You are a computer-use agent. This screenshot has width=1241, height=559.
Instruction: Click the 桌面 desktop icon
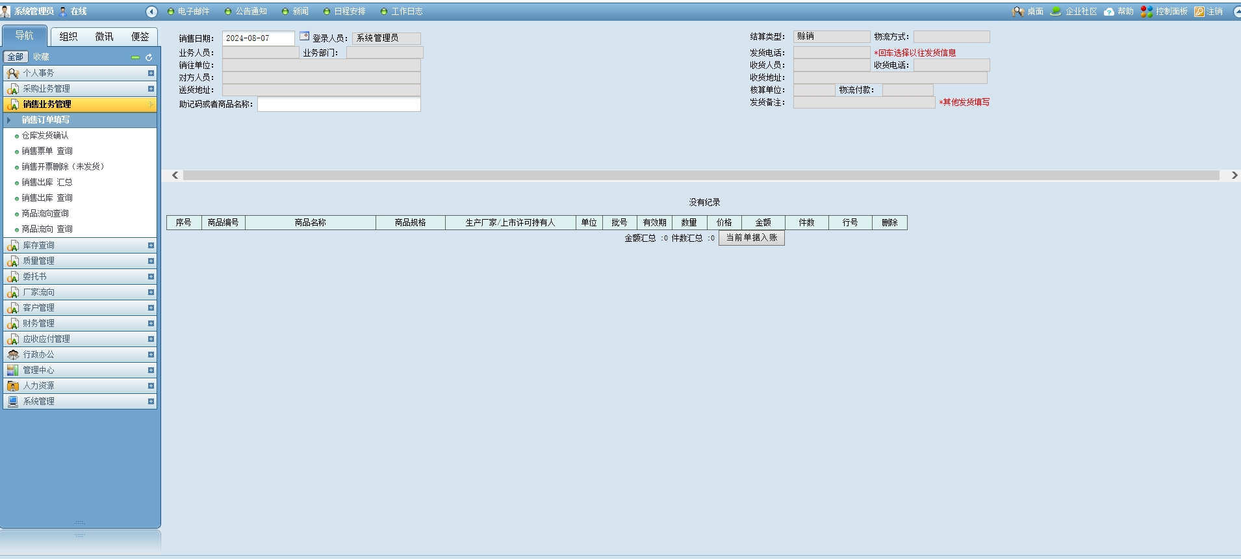[x=1017, y=12]
